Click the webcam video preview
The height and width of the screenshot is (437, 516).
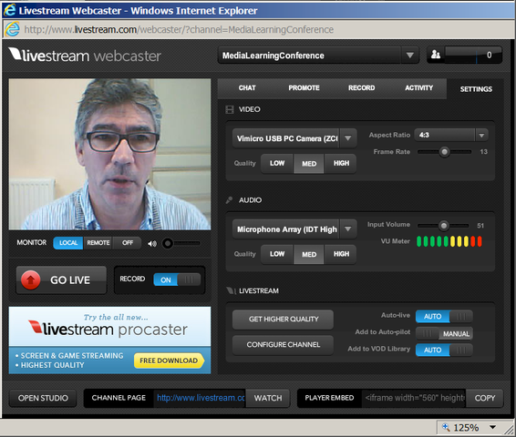click(x=109, y=154)
